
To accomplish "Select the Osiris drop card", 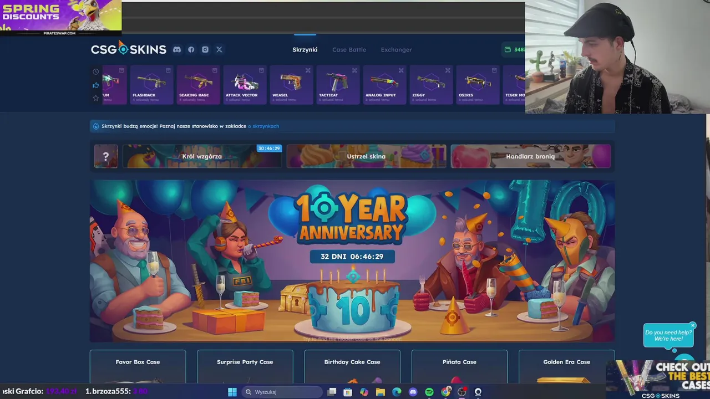I will click(x=478, y=85).
